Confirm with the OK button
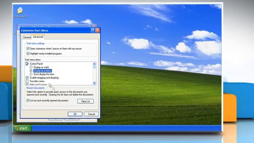This screenshot has width=254, height=143. click(75, 114)
